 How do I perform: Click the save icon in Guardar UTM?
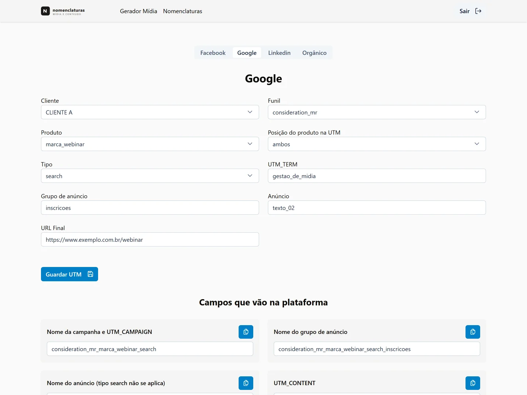[x=90, y=274]
